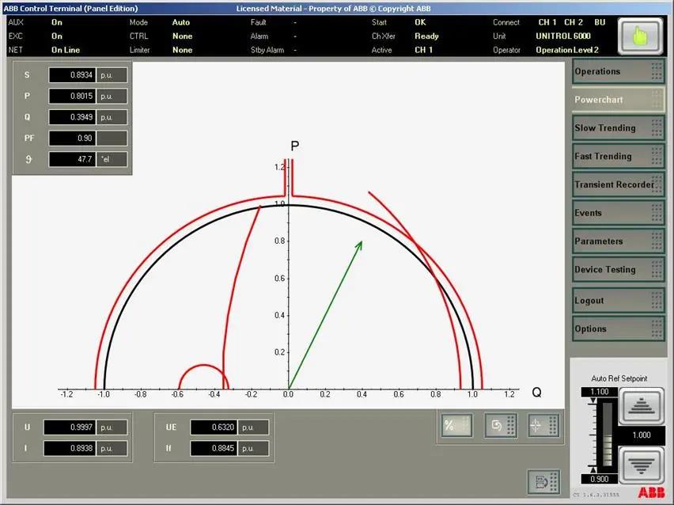Click the spiral trace icon button
The height and width of the screenshot is (505, 674).
501,425
